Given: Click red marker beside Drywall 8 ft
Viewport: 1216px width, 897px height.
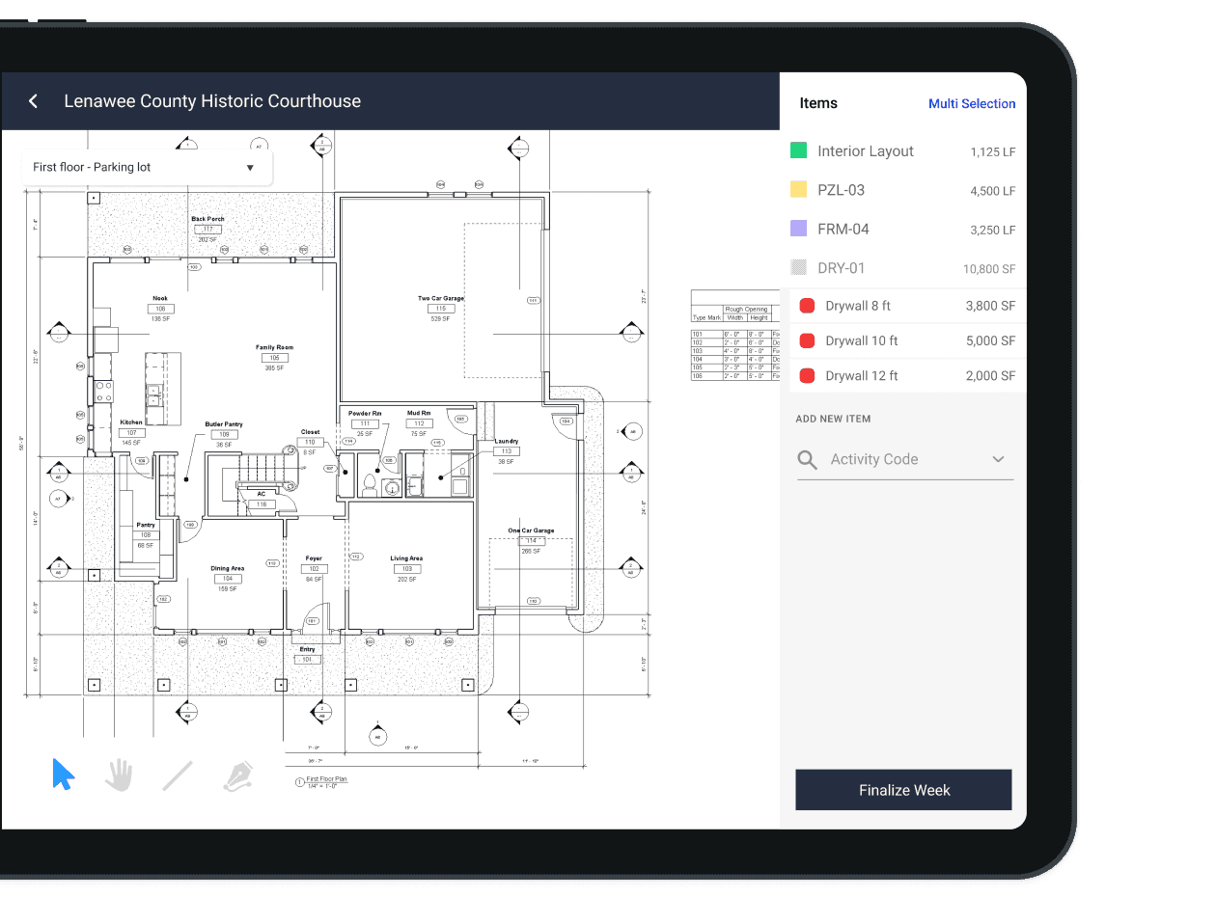Looking at the screenshot, I should 808,306.
